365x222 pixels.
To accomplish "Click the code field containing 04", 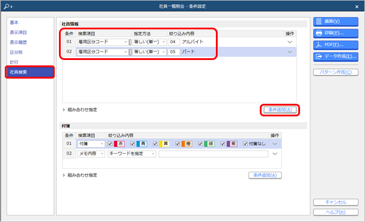I will 174,42.
